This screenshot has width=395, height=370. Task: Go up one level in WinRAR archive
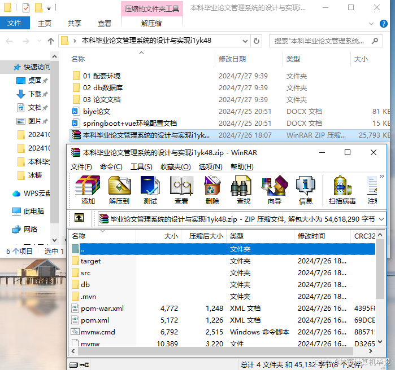(x=79, y=218)
